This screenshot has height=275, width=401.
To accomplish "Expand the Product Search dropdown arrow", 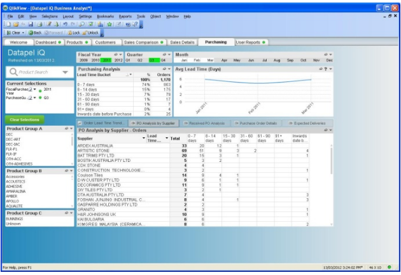I will [x=66, y=72].
